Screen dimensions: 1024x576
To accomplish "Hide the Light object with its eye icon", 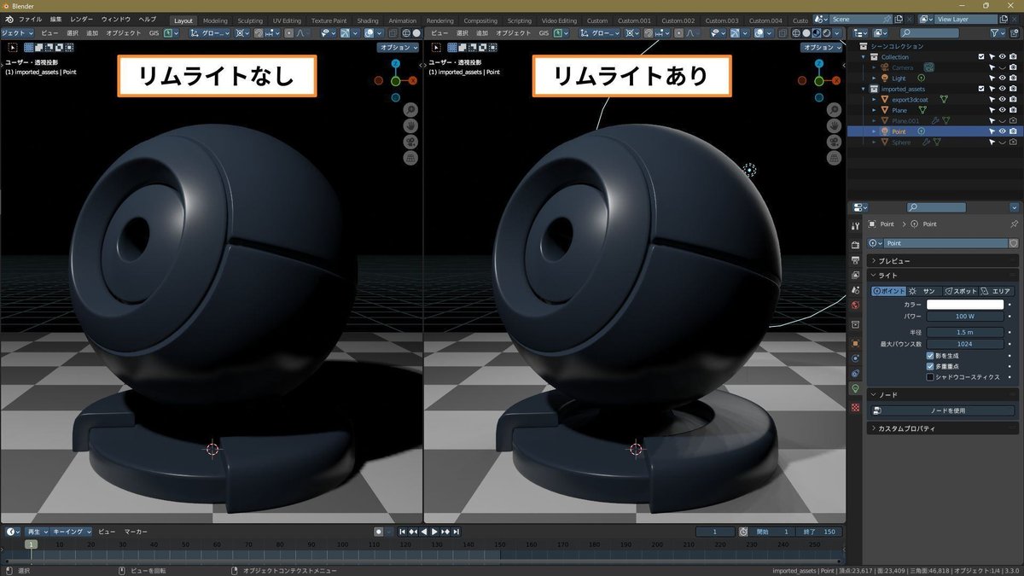I will (1002, 78).
